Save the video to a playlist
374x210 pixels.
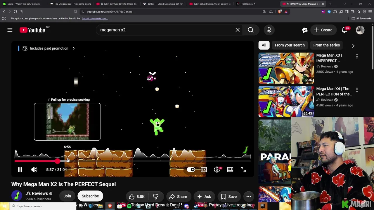click(x=229, y=197)
